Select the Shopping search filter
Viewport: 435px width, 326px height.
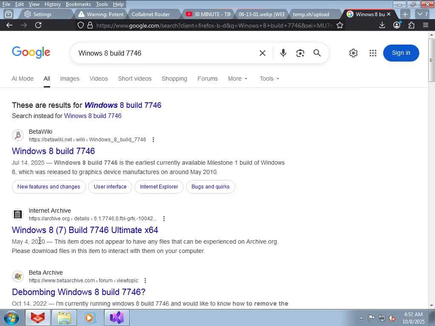(x=175, y=79)
